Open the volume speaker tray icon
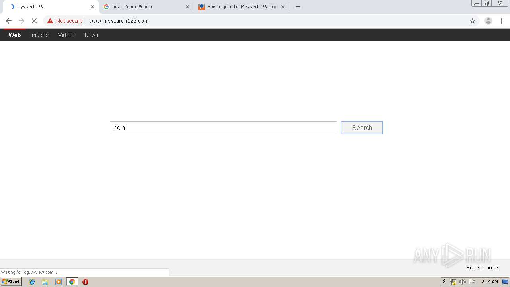The height and width of the screenshot is (287, 510). click(462, 282)
